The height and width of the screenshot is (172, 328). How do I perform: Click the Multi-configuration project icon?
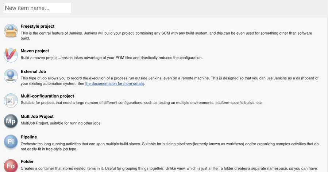[11, 101]
